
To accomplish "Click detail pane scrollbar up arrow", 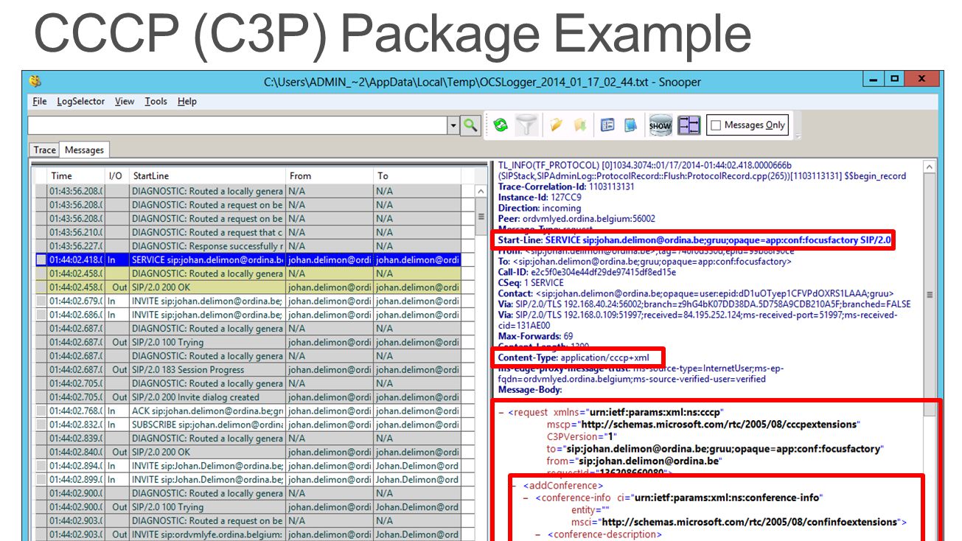I will (x=929, y=168).
